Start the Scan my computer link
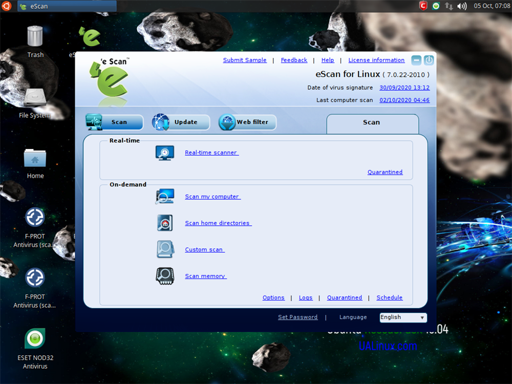This screenshot has height=384, width=512. pos(212,197)
